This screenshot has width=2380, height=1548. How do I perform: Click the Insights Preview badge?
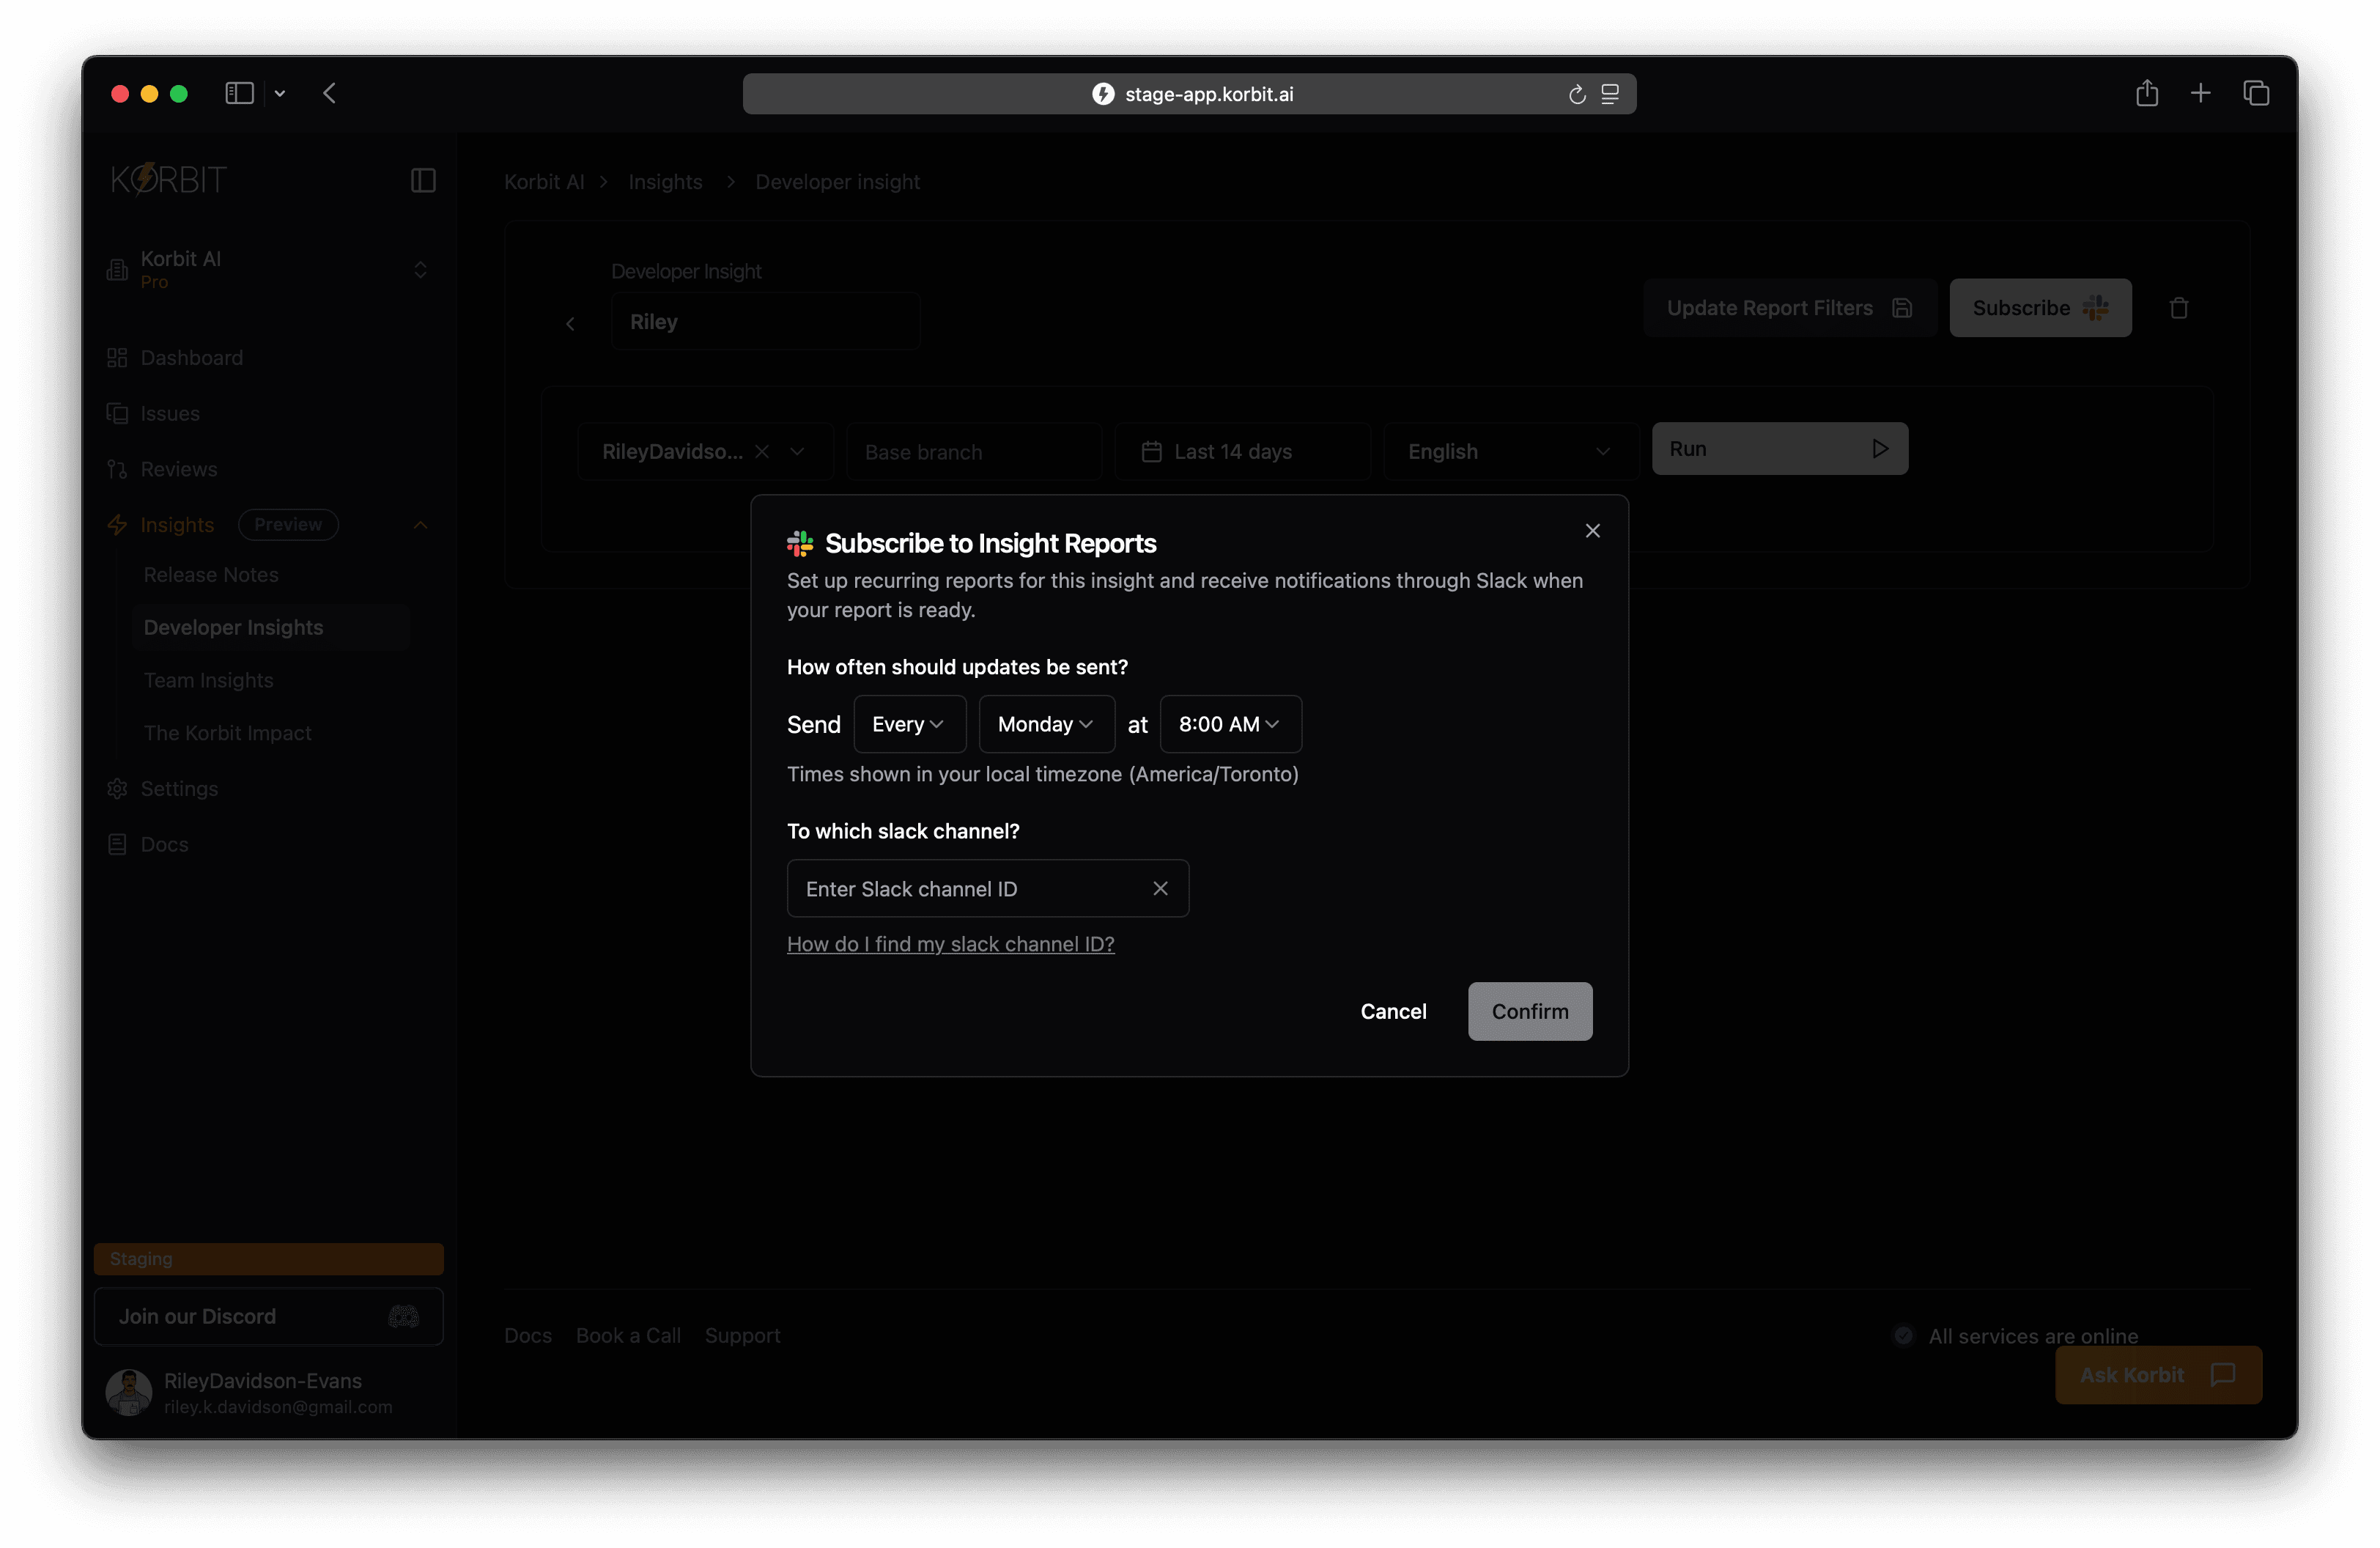(x=288, y=525)
